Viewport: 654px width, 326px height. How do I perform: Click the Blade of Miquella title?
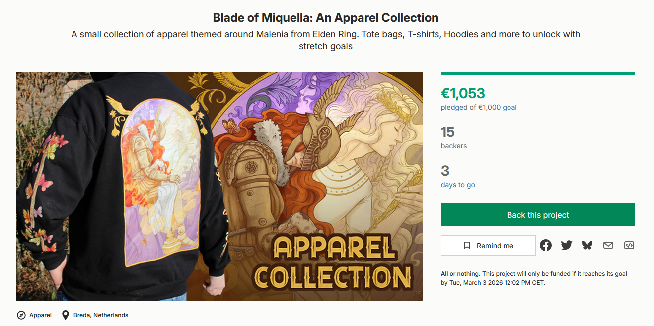325,18
